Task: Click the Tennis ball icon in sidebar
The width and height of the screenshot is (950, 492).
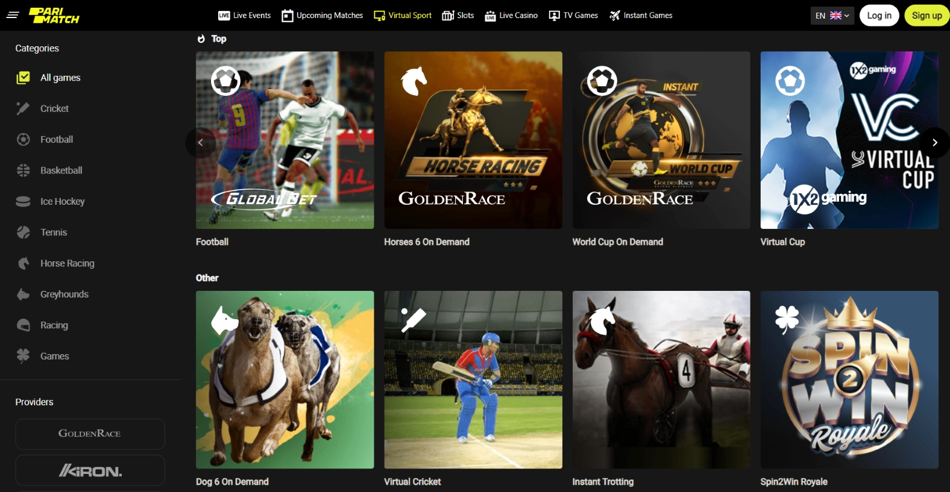Action: click(23, 232)
